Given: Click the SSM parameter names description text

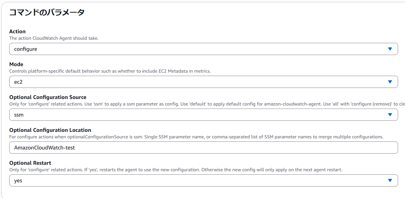Looking at the screenshot, I should pyautogui.click(x=196, y=137).
